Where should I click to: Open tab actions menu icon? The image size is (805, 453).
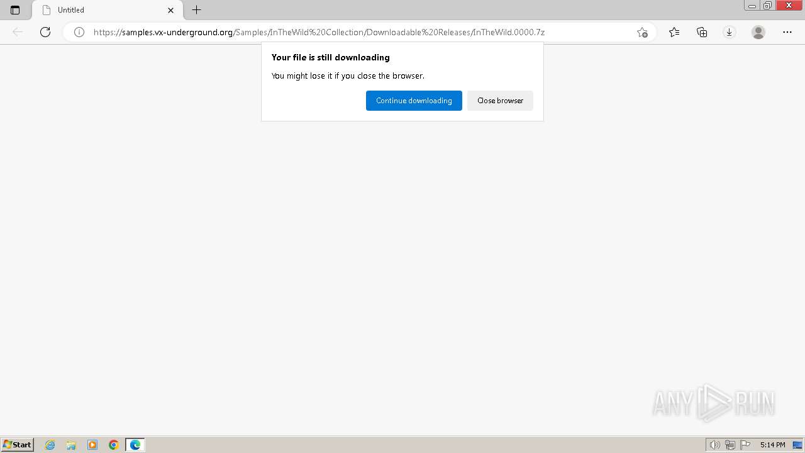[x=15, y=10]
